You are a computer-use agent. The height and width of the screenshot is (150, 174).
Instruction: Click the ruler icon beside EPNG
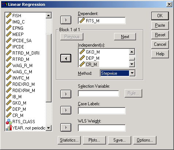point(9,28)
